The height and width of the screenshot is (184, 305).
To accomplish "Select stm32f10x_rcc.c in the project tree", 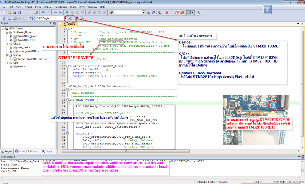I will [x=26, y=40].
